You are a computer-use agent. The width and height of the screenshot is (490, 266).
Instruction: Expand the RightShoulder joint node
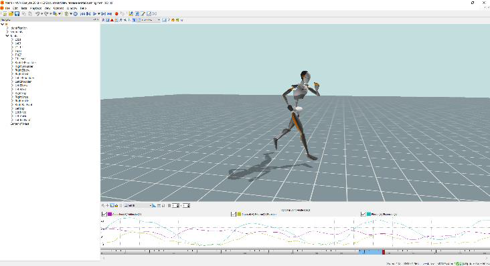[12, 66]
